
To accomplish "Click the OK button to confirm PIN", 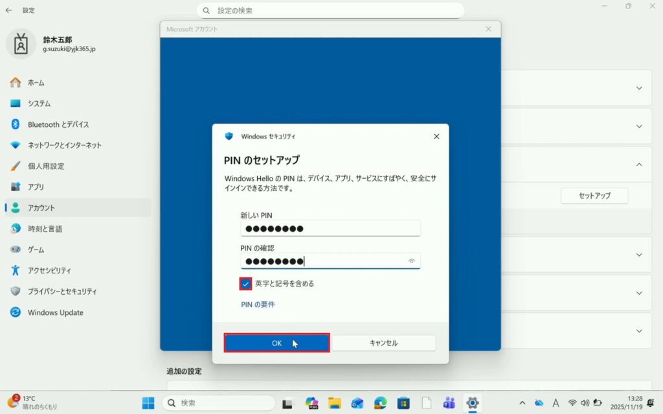I will click(276, 343).
